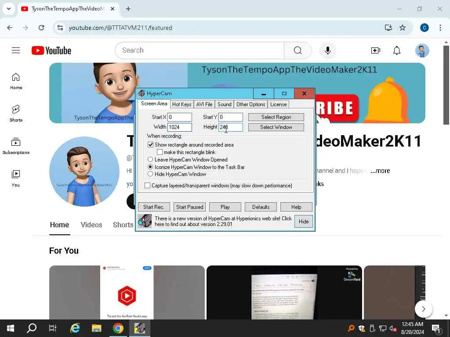
Task: Go back in Chrome
Action: (x=10, y=28)
